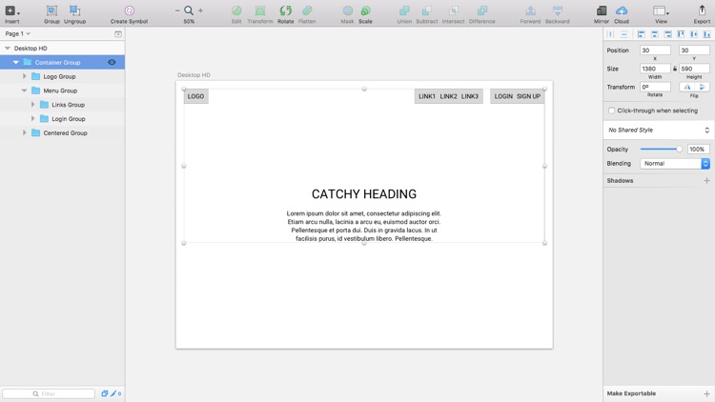Apply the Mask tool

tap(347, 10)
